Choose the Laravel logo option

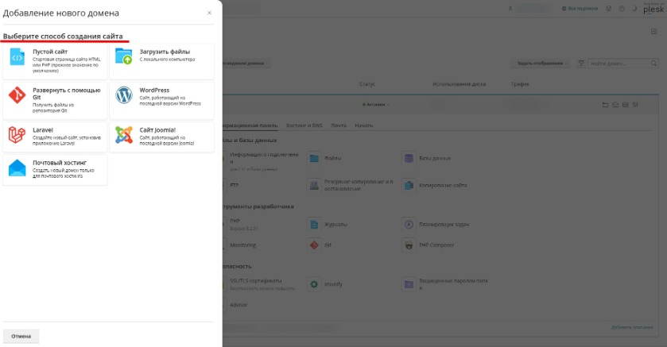tap(17, 135)
